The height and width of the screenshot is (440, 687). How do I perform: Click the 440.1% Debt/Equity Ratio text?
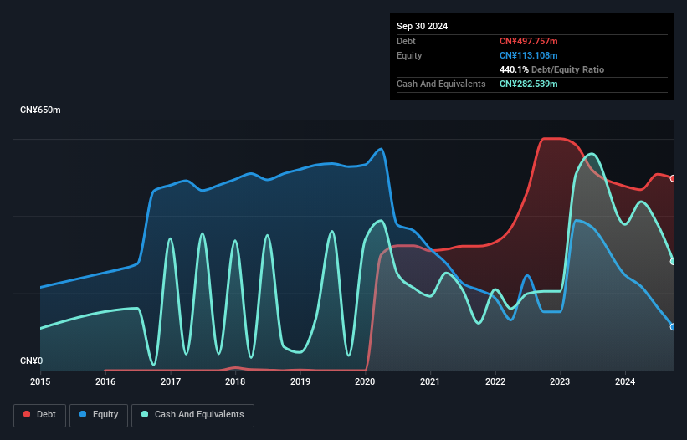tap(551, 69)
